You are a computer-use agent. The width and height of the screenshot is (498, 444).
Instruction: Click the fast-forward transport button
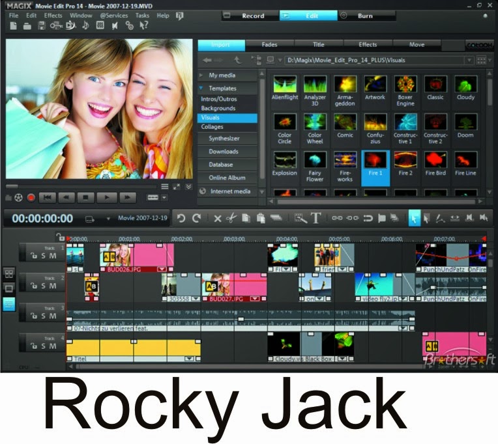(x=127, y=197)
